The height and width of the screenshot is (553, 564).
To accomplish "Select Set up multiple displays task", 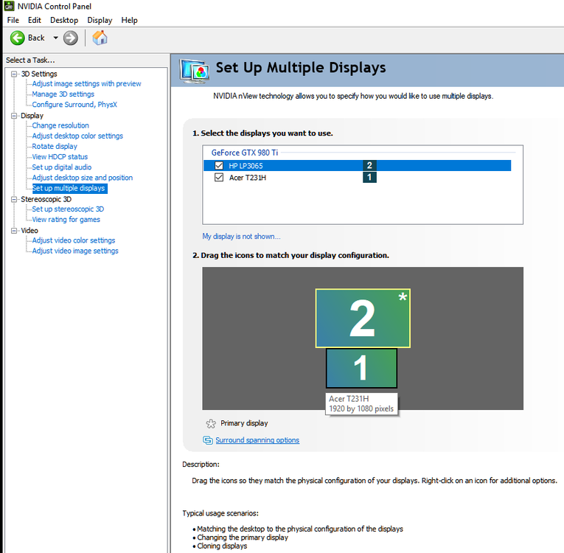I will [69, 188].
